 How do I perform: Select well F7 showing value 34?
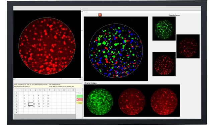[49, 107]
